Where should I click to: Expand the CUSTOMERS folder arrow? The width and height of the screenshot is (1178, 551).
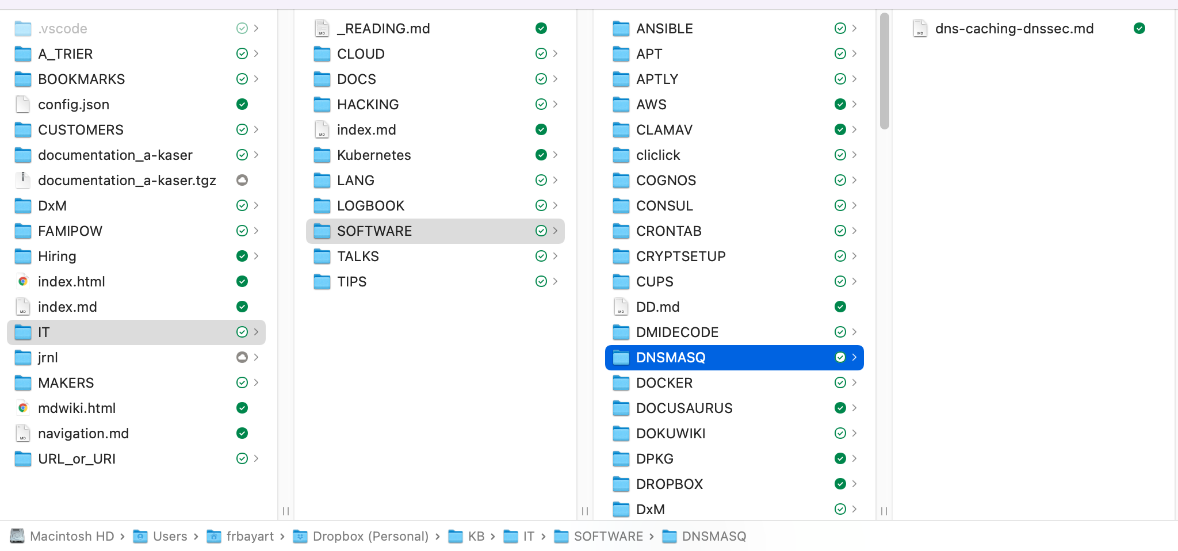(256, 129)
